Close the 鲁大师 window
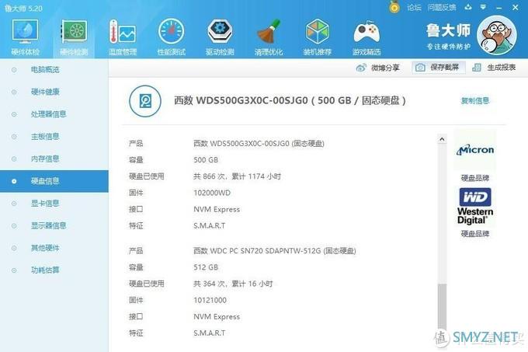Viewport: 528px width, 352px height. tap(516, 7)
